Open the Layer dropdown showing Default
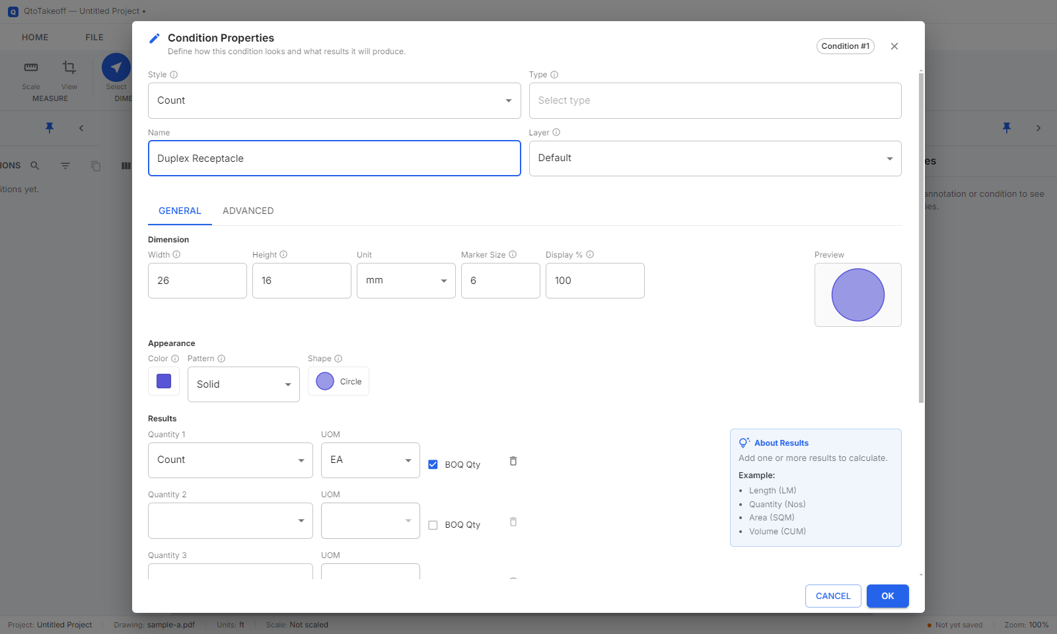 [715, 158]
